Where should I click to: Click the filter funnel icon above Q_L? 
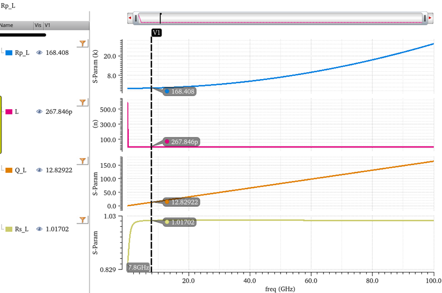tap(82, 161)
